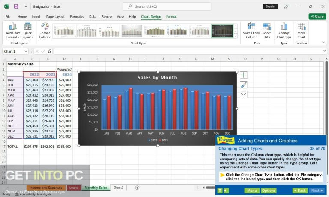This screenshot has height=197, width=329.
Task: Open the Formulas tab
Action: [x=77, y=17]
